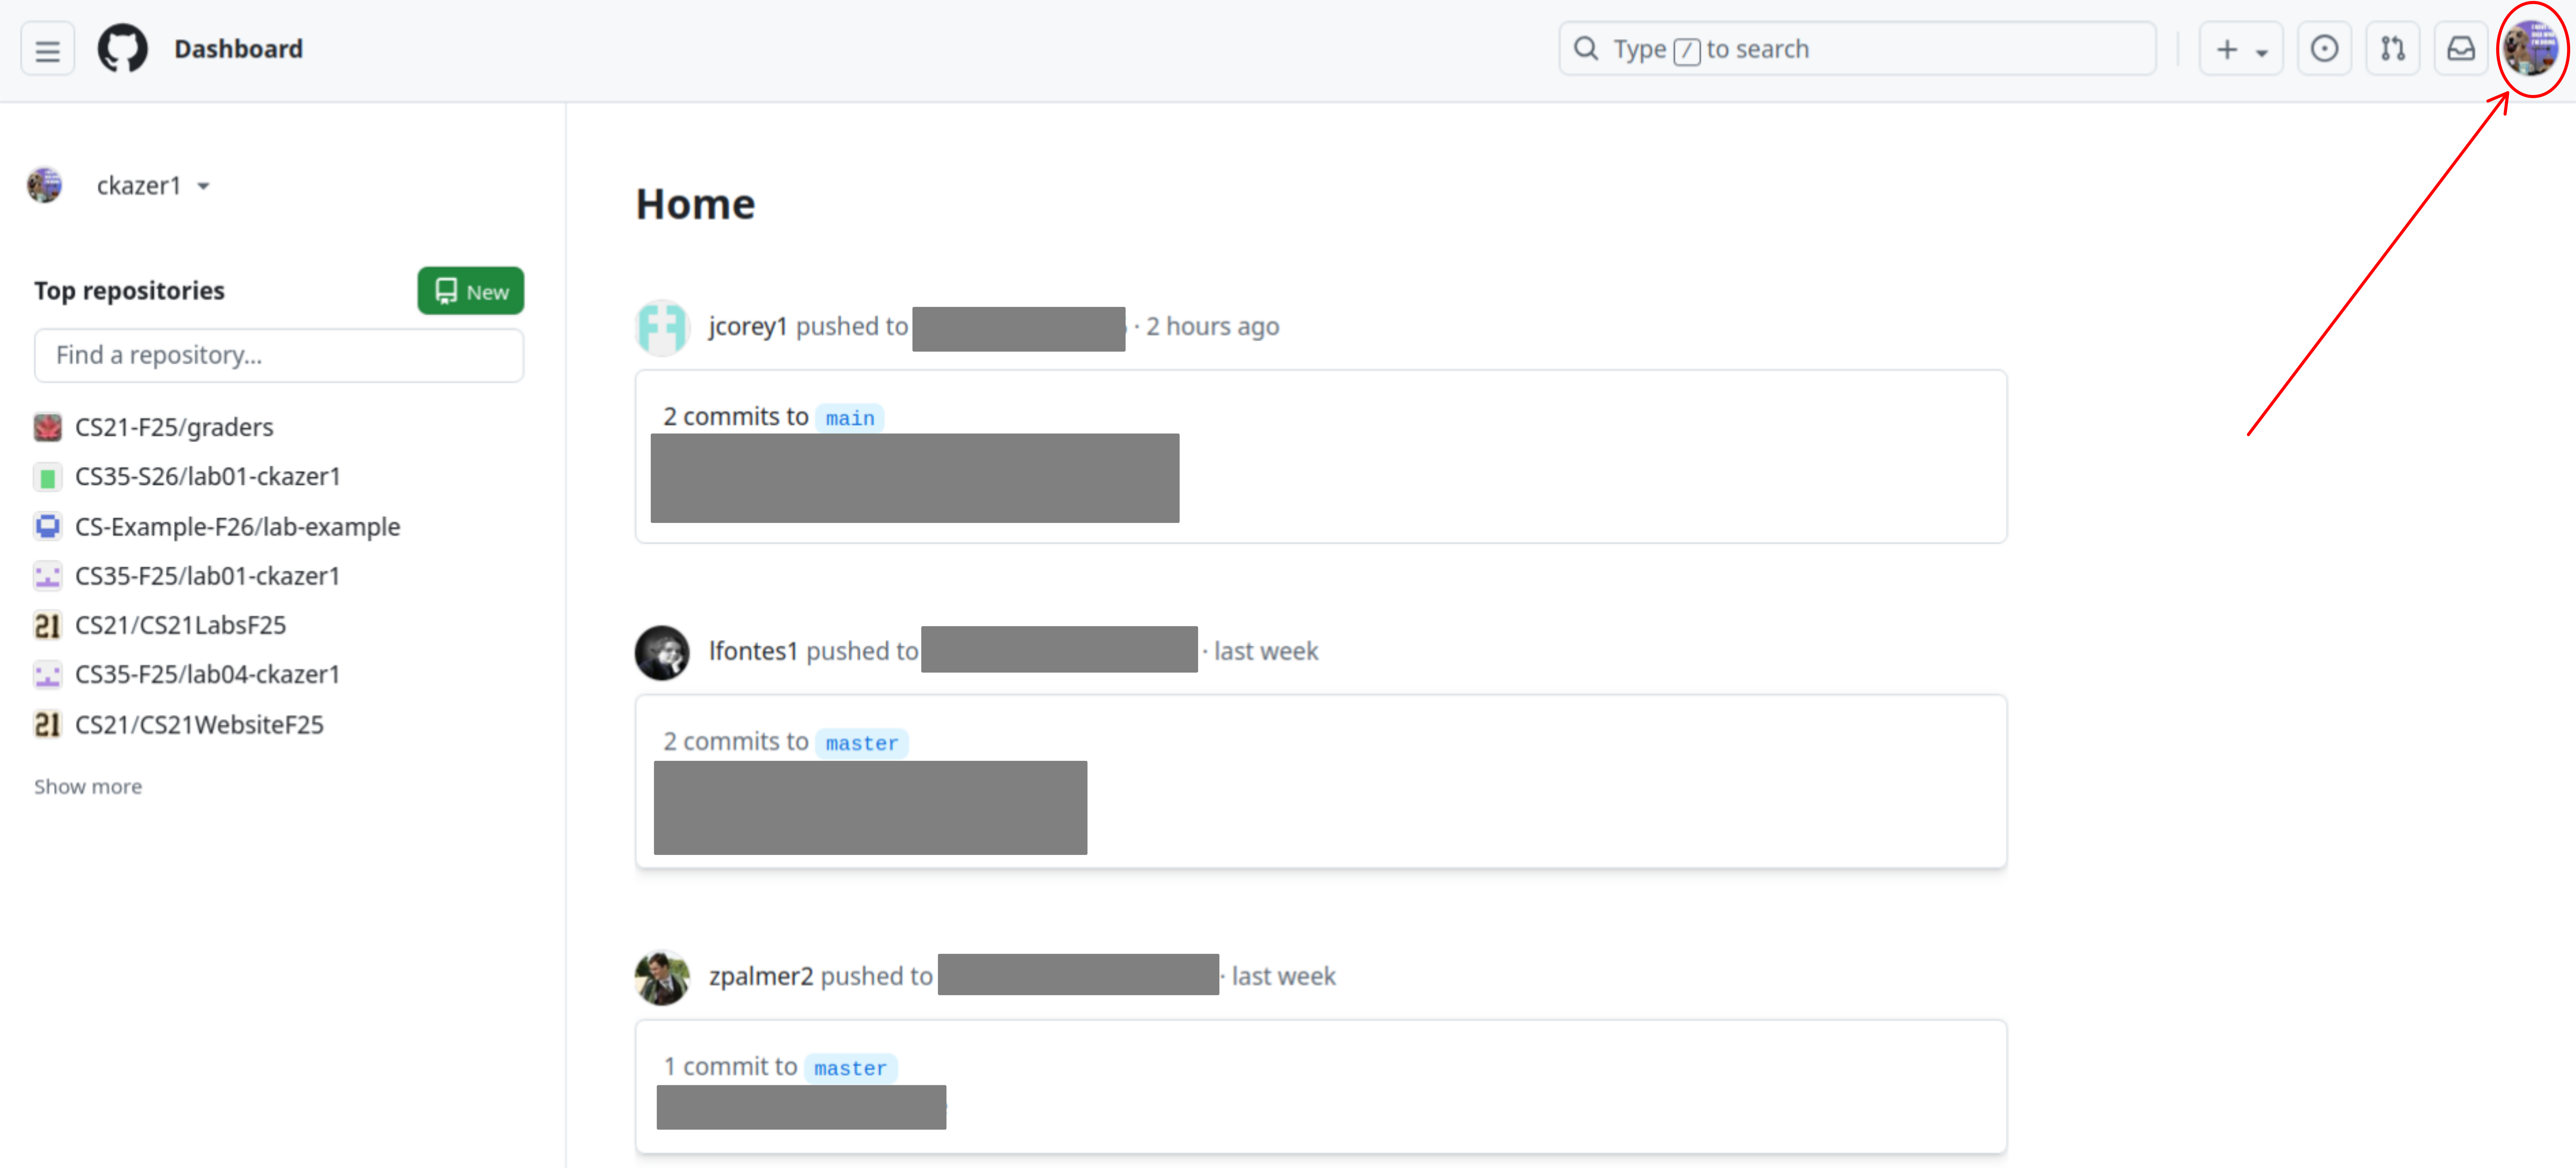
Task: Open the main branch label
Action: pyautogui.click(x=850, y=418)
